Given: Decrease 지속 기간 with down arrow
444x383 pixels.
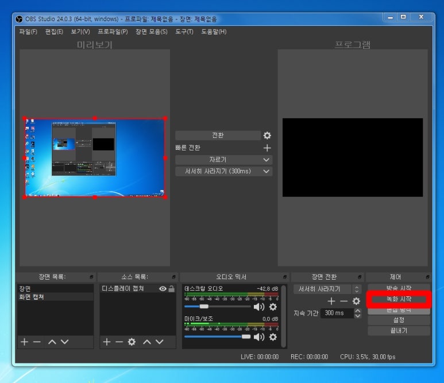Looking at the screenshot, I should point(358,315).
